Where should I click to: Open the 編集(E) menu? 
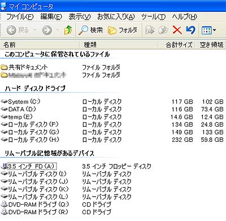tap(51, 17)
